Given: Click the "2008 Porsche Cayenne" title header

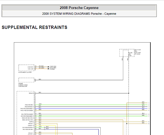Looking at the screenshot, I should pos(79,8).
